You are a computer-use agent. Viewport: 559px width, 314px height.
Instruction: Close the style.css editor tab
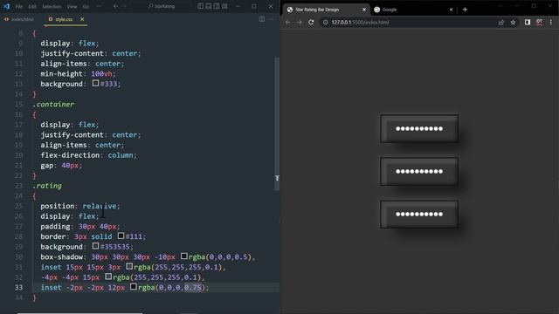point(82,19)
